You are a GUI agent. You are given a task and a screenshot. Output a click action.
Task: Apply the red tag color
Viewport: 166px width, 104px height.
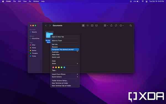[x=53, y=67]
